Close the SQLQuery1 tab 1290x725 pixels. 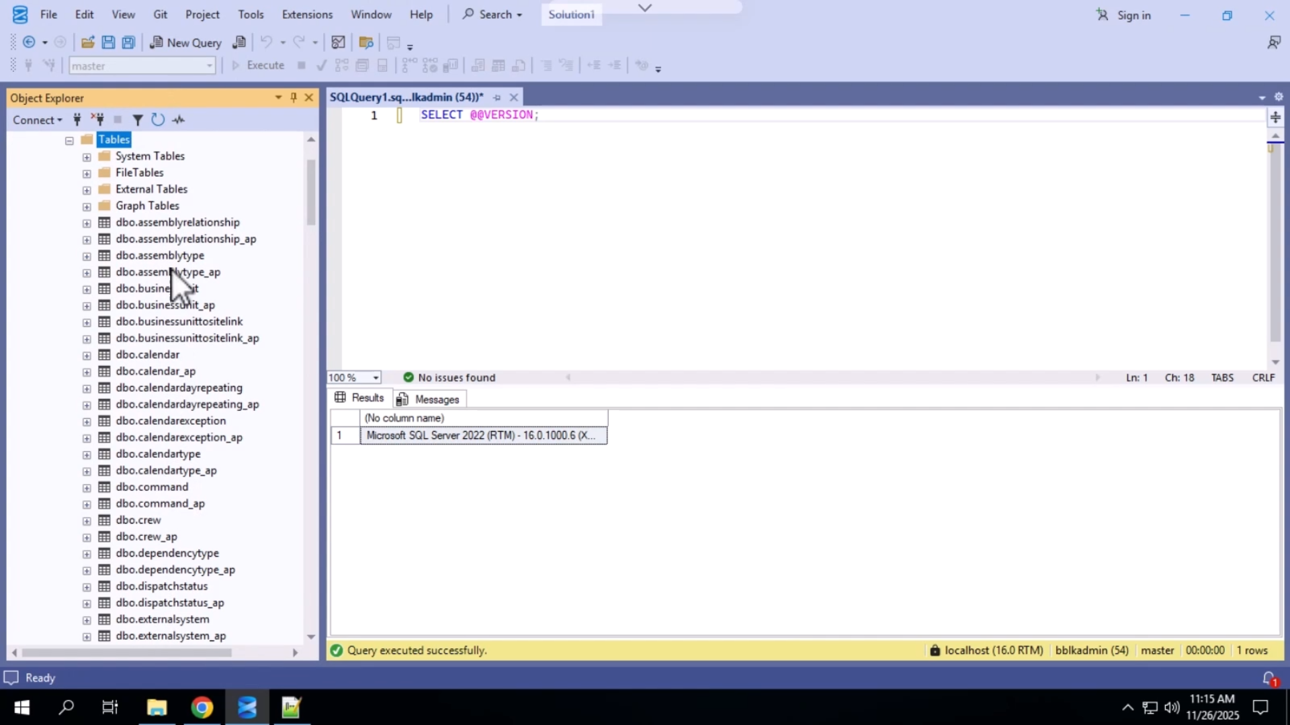coord(514,97)
